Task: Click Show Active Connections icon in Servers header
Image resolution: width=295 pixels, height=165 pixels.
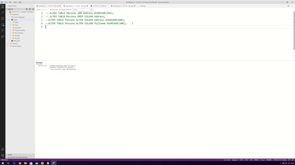Action: coord(33,9)
